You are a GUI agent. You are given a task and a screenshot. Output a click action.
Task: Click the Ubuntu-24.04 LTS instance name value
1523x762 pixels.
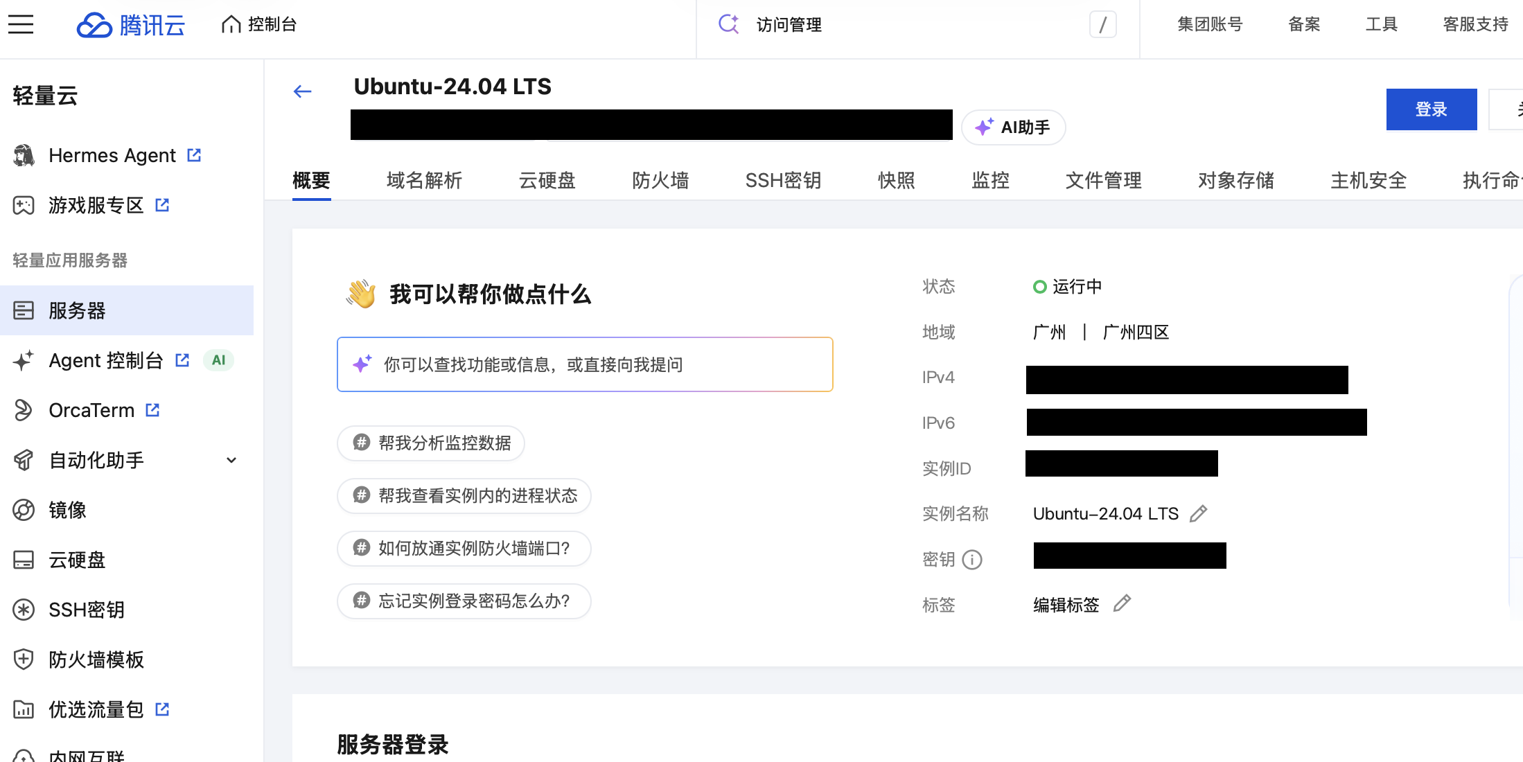point(1105,513)
